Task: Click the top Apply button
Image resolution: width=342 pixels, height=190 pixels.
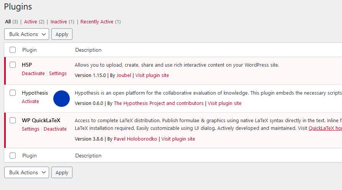Action: click(x=62, y=34)
